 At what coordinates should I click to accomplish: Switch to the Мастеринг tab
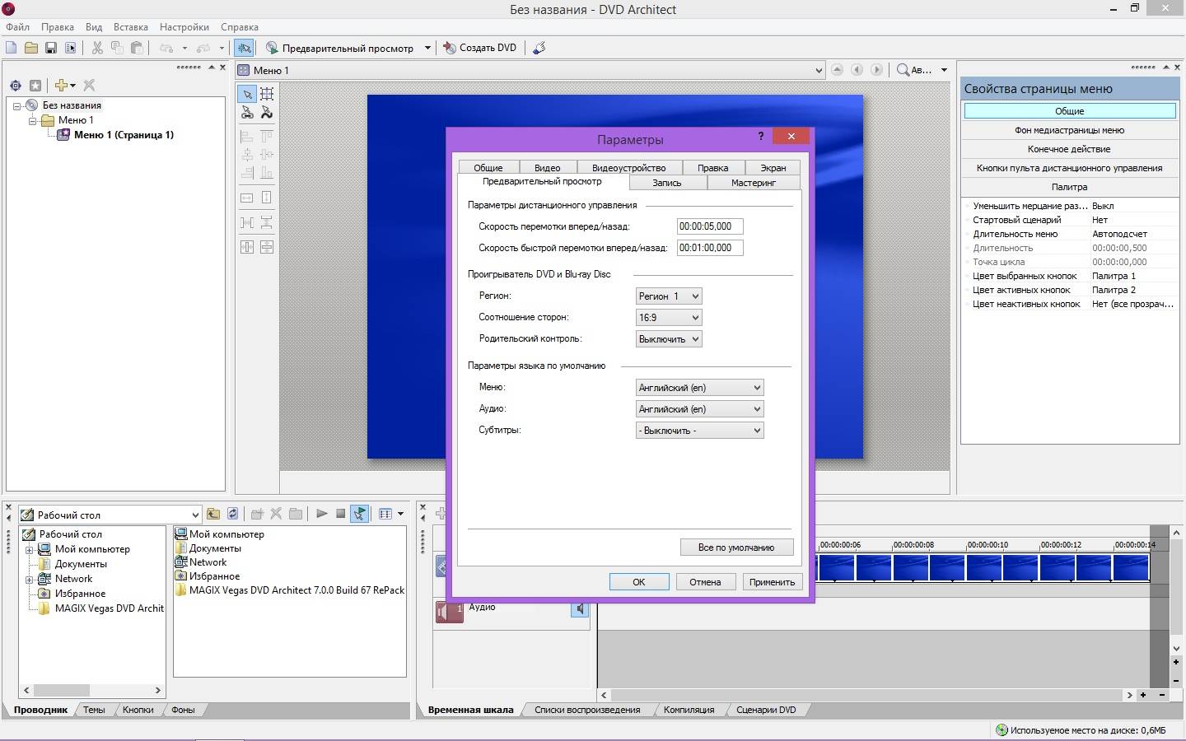coord(753,183)
